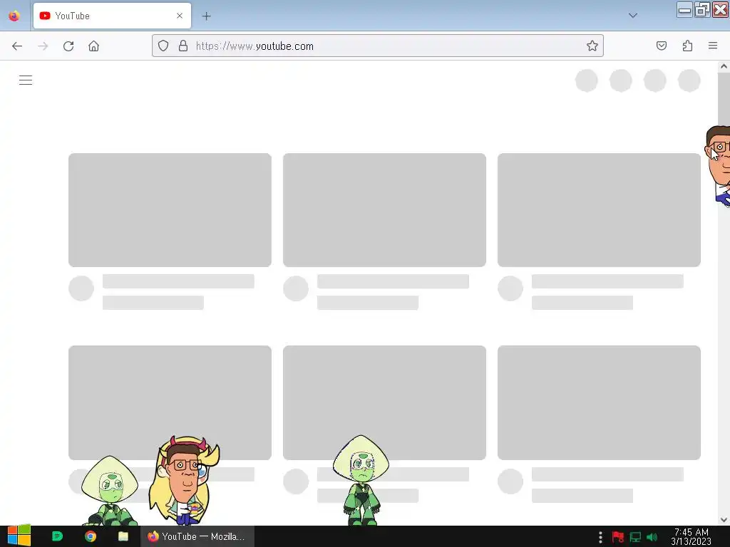
Task: Close the YouTube tab
Action: (x=180, y=16)
